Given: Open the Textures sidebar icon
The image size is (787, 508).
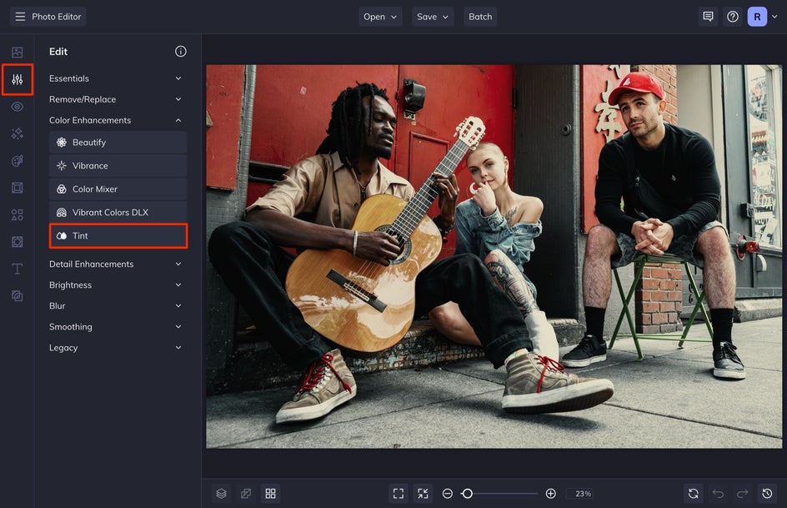Looking at the screenshot, I should click(17, 242).
